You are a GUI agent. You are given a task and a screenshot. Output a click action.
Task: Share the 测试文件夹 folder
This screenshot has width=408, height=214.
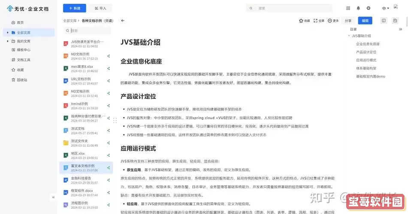tap(109, 143)
